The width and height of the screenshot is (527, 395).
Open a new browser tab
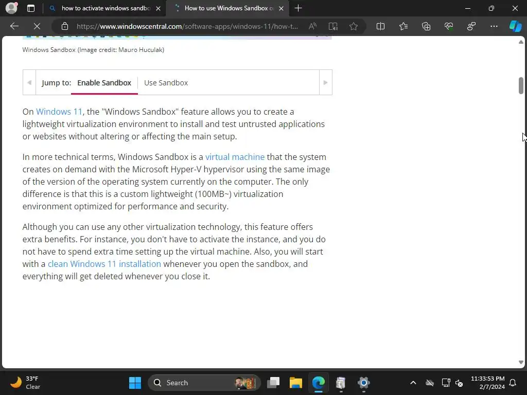(x=298, y=8)
